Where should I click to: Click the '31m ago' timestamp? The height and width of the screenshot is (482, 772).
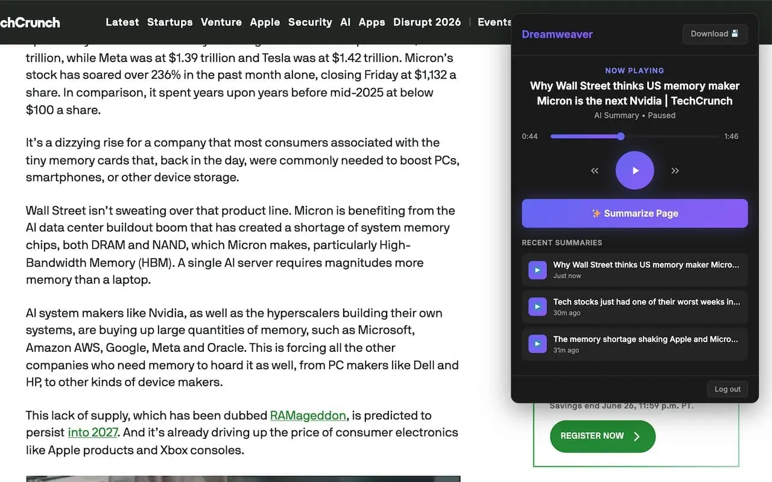pyautogui.click(x=566, y=351)
